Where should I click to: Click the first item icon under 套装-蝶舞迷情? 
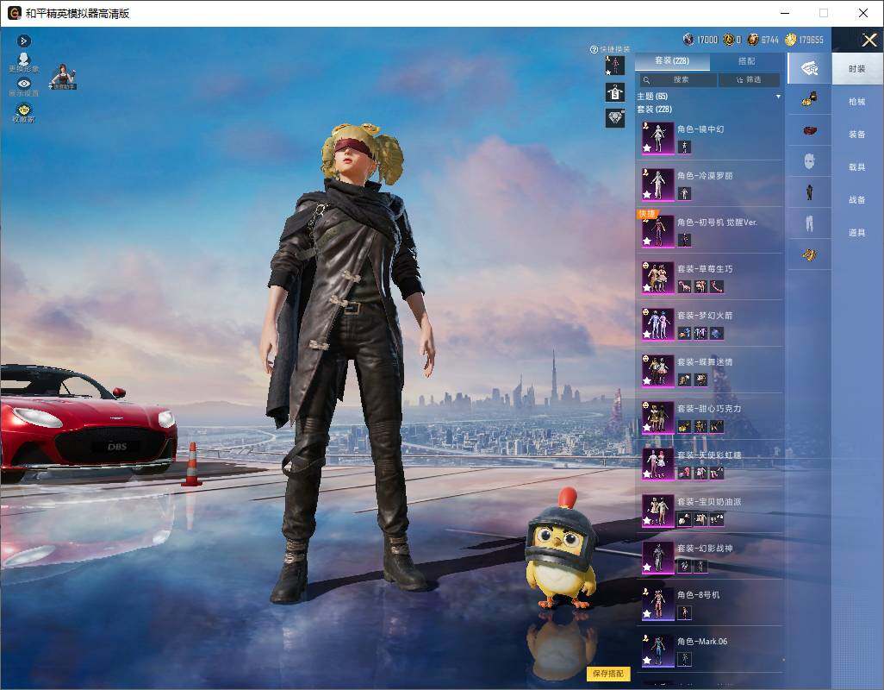coord(684,379)
